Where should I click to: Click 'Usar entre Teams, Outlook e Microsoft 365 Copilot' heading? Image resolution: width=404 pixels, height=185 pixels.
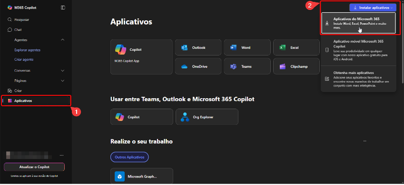(182, 99)
